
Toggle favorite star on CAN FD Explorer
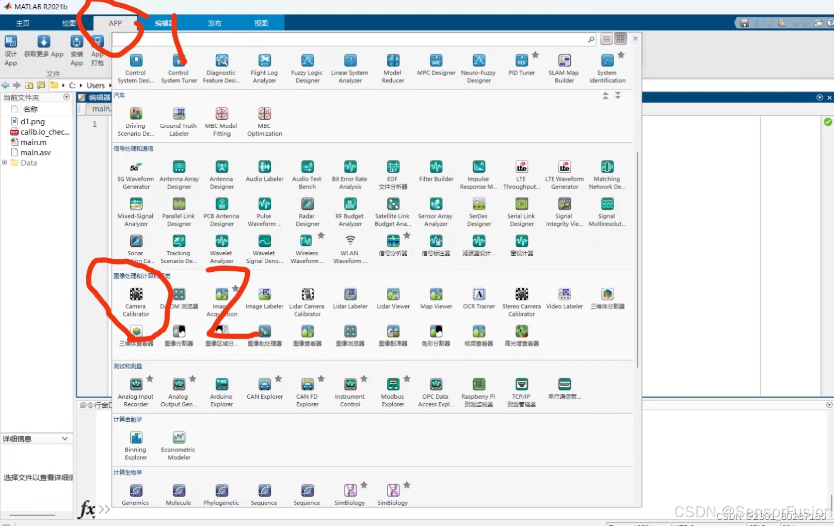pos(321,379)
